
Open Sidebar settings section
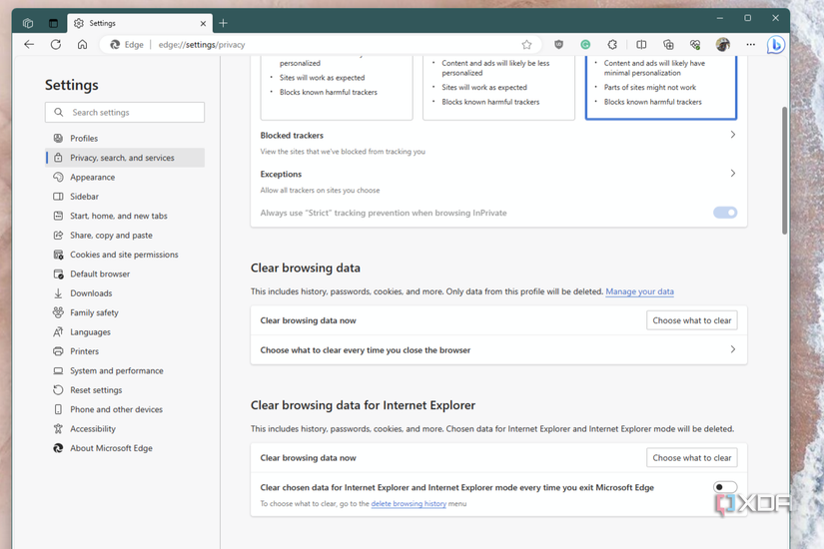[125, 197]
